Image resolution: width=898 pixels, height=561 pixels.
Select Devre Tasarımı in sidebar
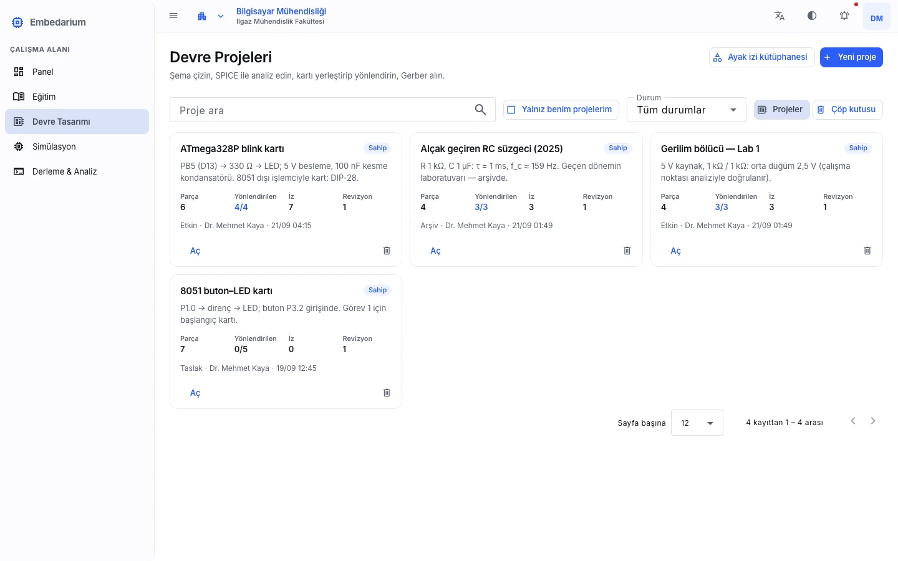pos(77,122)
